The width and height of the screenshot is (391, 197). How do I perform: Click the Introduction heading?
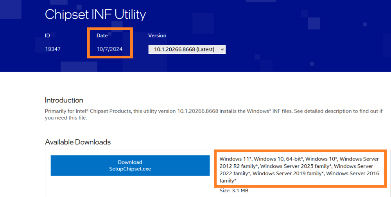64,100
